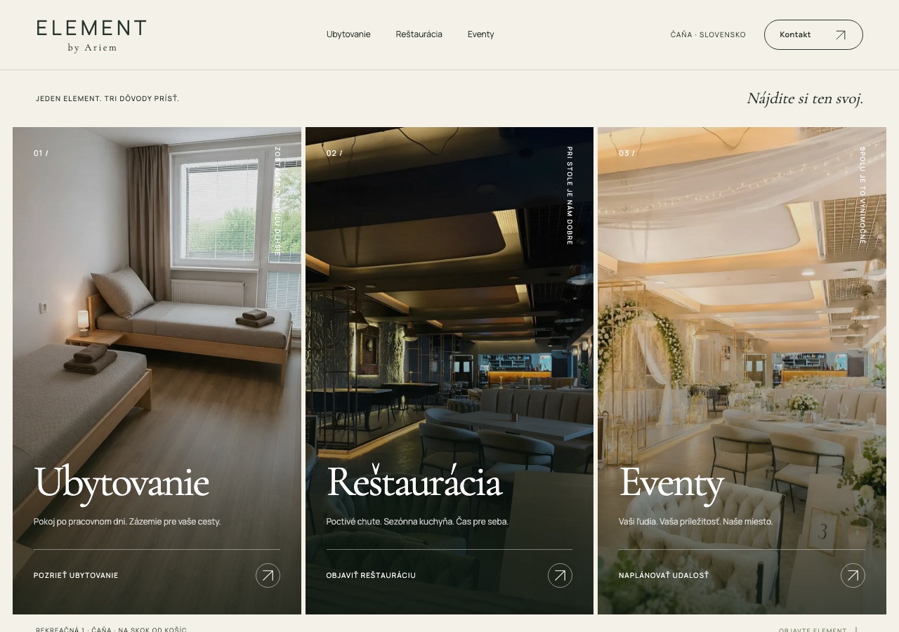
Task: Click the '02 /' card number label
Action: [x=334, y=153]
